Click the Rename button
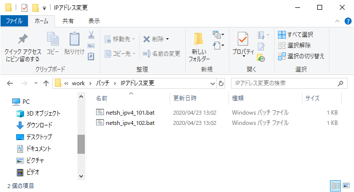Screen dimensions: 354x192 [161, 54]
